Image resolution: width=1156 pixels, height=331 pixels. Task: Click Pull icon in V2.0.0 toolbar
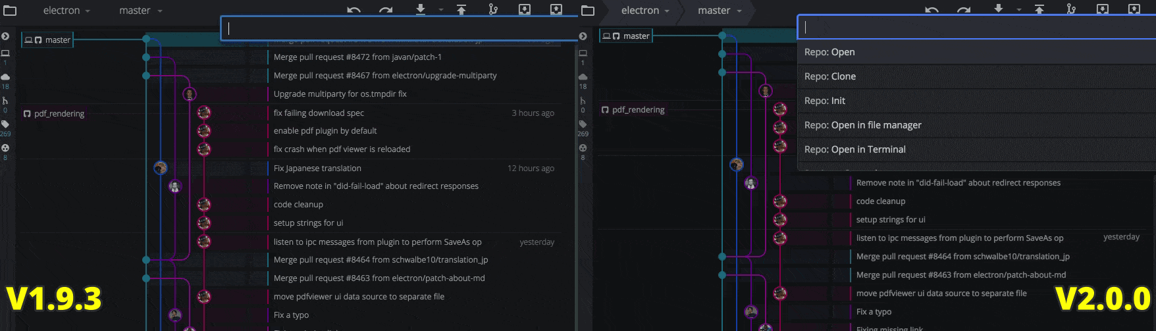(x=999, y=9)
